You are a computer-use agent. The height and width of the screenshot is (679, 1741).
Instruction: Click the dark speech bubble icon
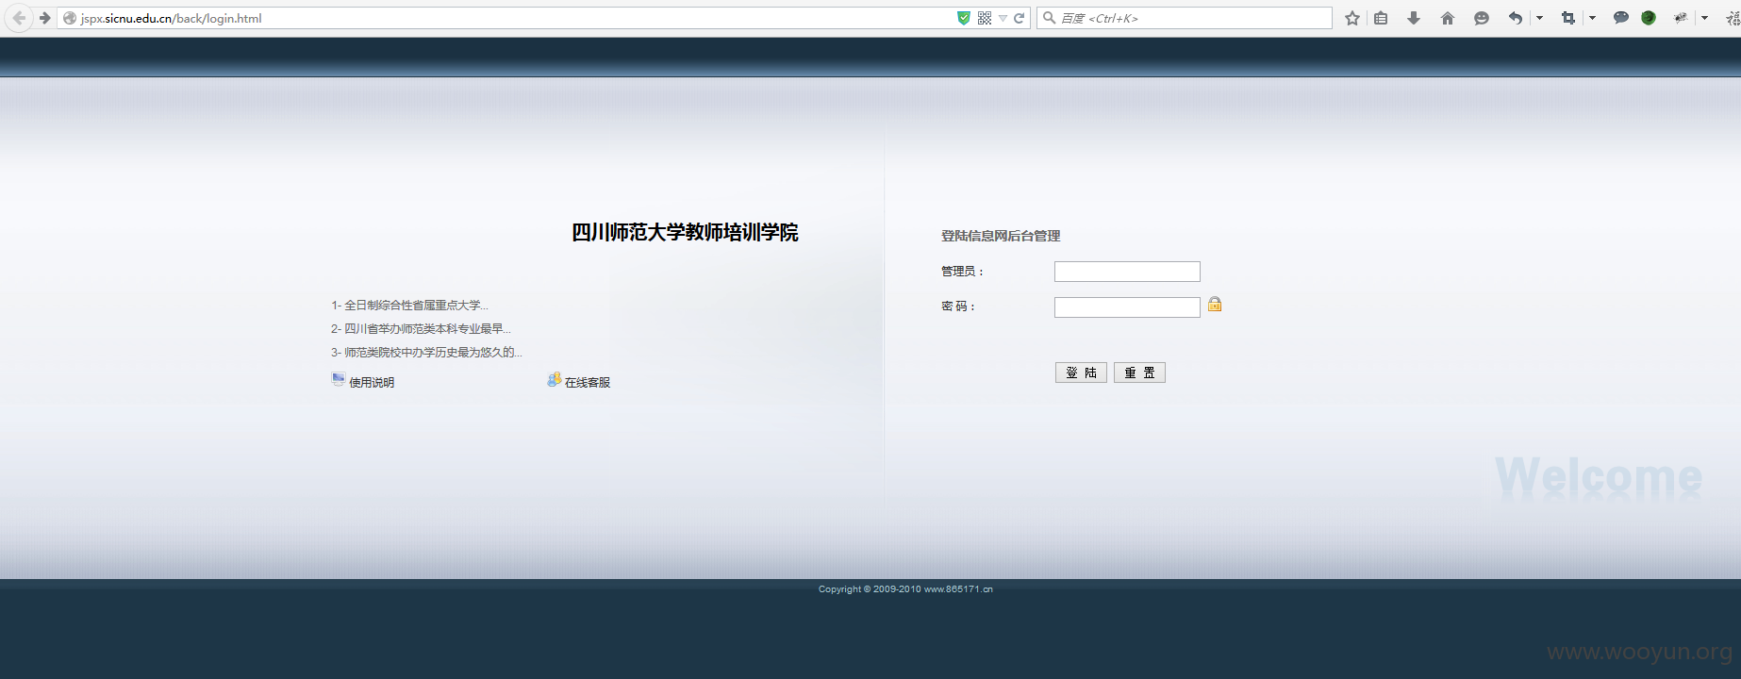click(1621, 18)
